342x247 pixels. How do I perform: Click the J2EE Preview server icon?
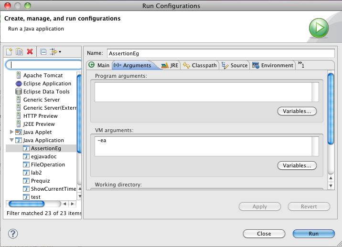point(19,123)
